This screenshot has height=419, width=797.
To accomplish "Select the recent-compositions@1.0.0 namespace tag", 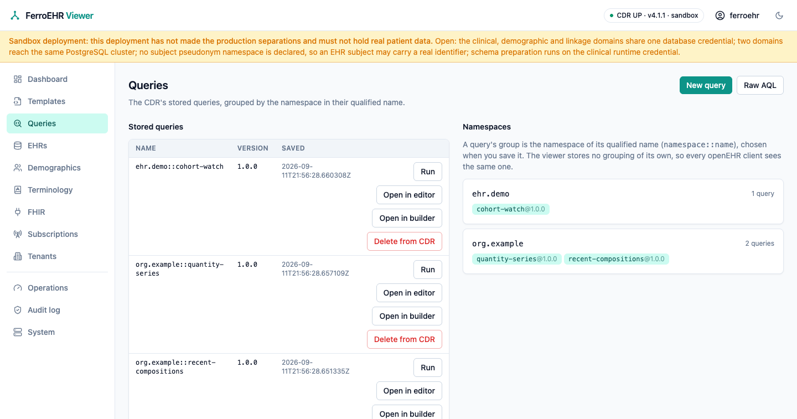I will click(x=617, y=258).
